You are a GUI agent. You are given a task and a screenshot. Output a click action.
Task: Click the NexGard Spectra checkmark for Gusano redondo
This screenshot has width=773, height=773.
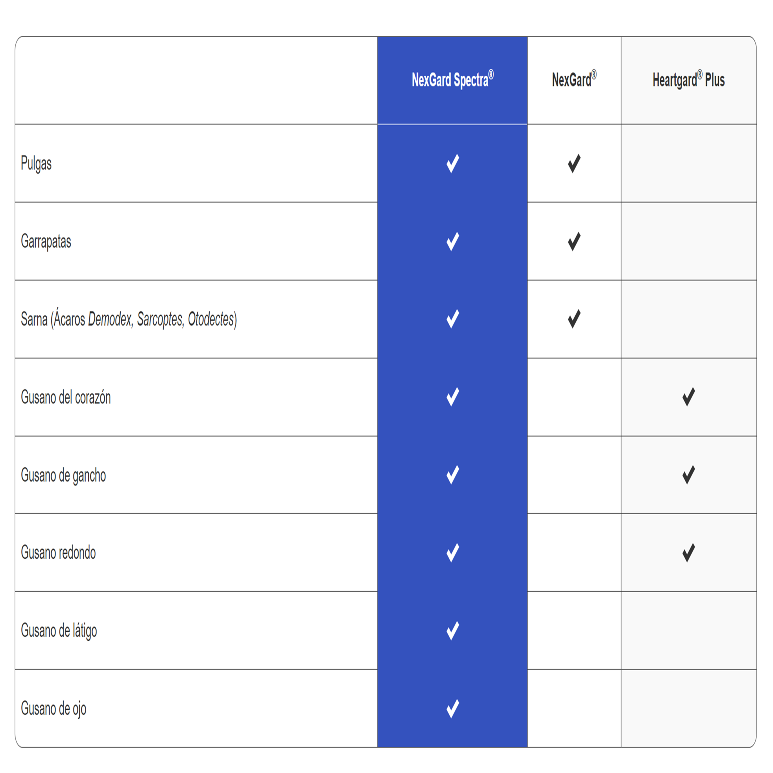point(452,552)
